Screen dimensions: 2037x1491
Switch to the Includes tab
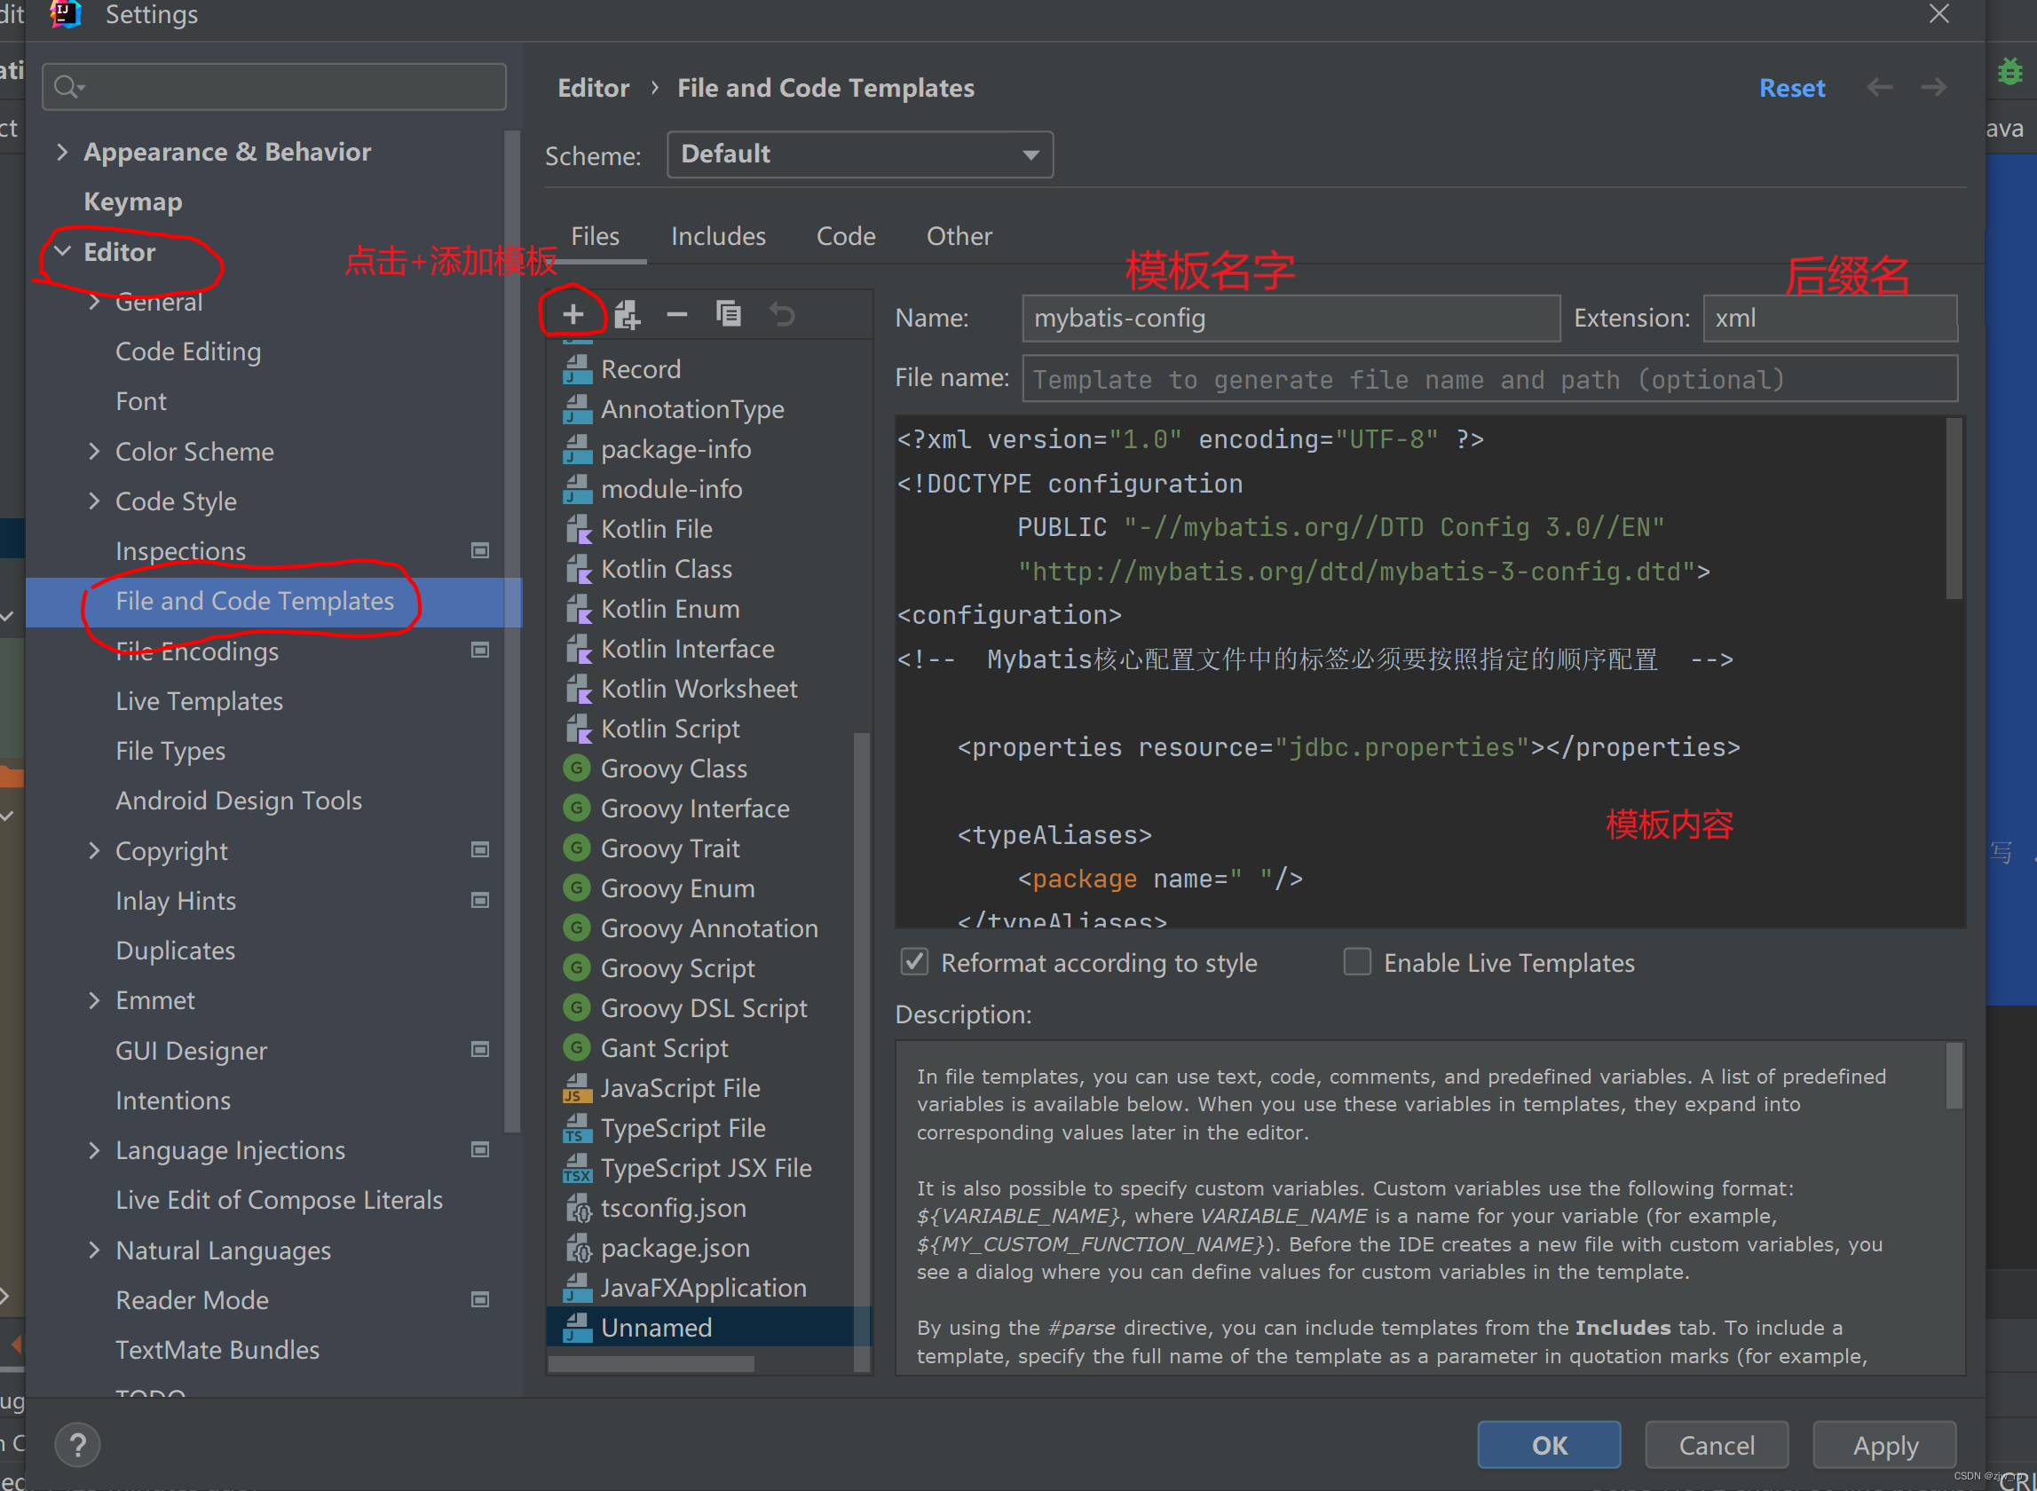point(717,236)
